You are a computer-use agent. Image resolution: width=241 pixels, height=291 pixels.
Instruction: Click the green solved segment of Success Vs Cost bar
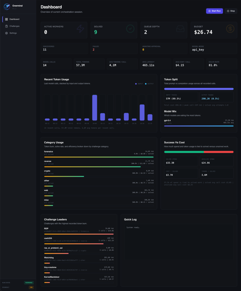(184, 152)
